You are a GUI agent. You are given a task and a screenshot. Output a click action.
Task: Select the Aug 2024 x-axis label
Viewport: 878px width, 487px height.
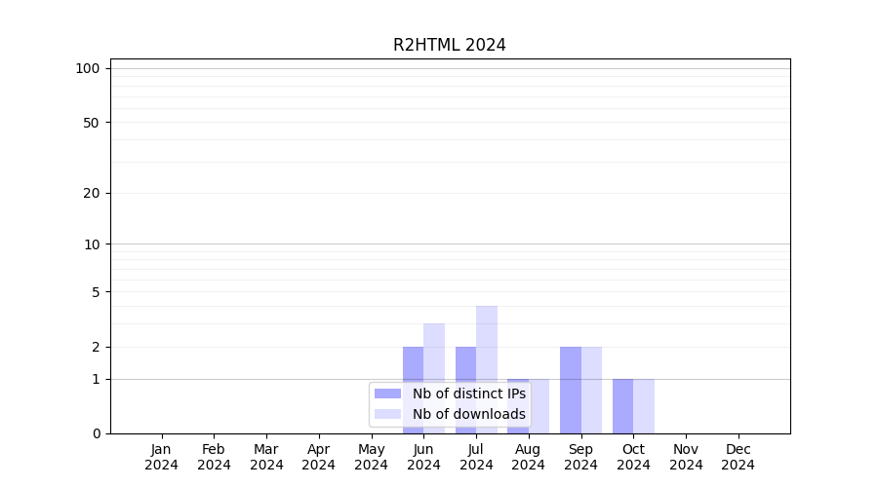coord(528,457)
